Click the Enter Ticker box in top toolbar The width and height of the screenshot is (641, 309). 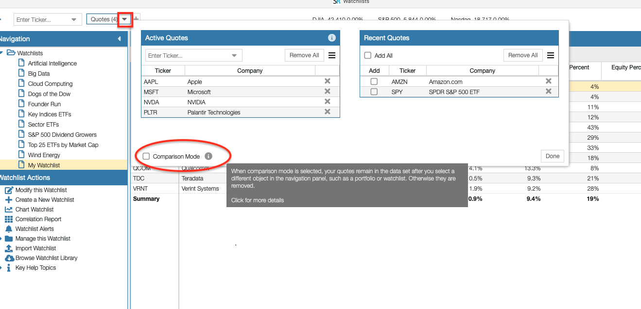[x=47, y=20]
